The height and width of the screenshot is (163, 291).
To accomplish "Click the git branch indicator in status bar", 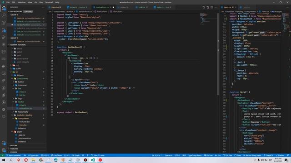I will click(x=14, y=155).
